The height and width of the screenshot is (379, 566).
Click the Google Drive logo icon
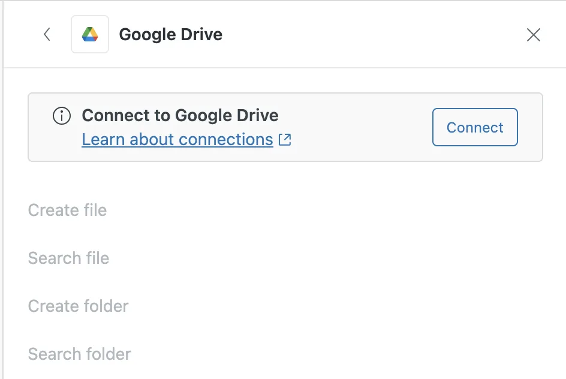pyautogui.click(x=90, y=35)
